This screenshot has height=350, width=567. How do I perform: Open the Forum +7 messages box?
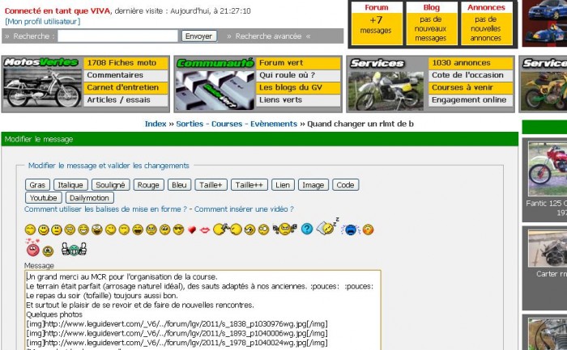coord(376,23)
